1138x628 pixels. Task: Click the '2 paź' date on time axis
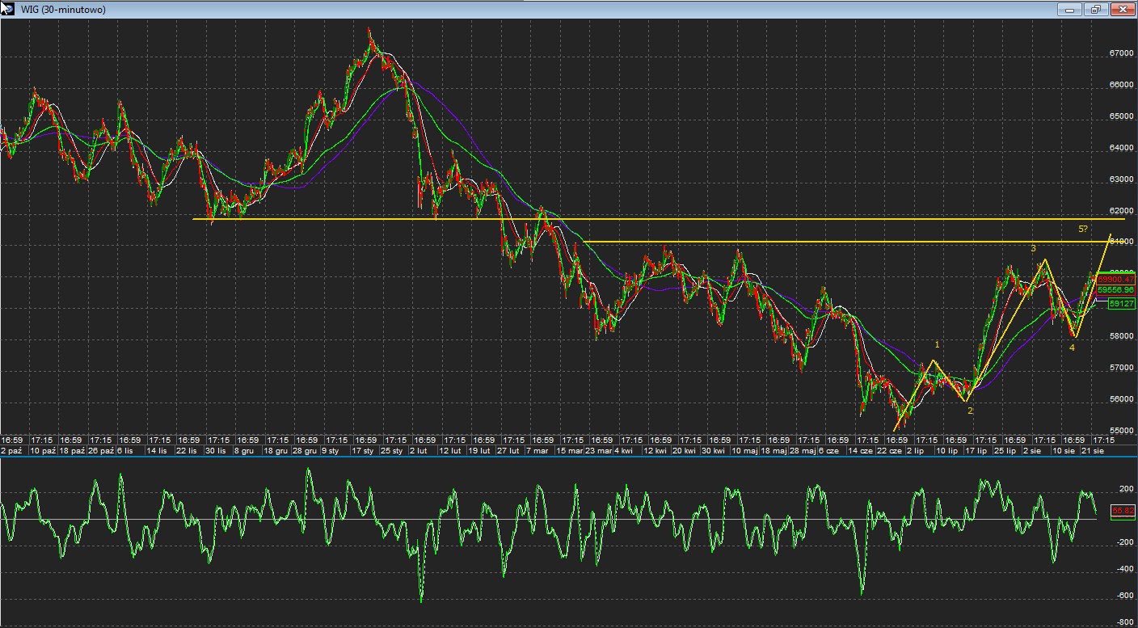tap(13, 450)
